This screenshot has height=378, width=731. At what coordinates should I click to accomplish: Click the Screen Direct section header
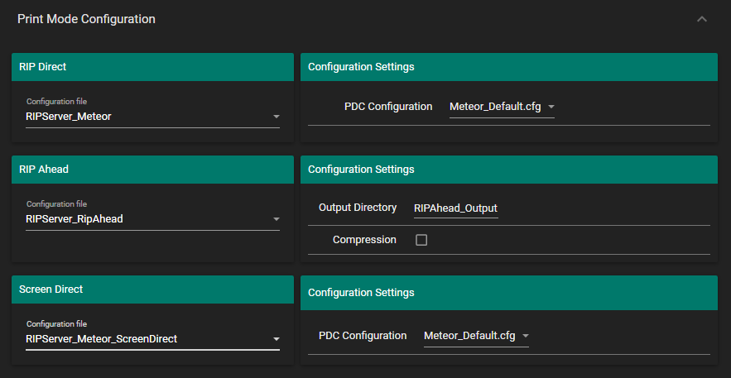click(x=152, y=289)
